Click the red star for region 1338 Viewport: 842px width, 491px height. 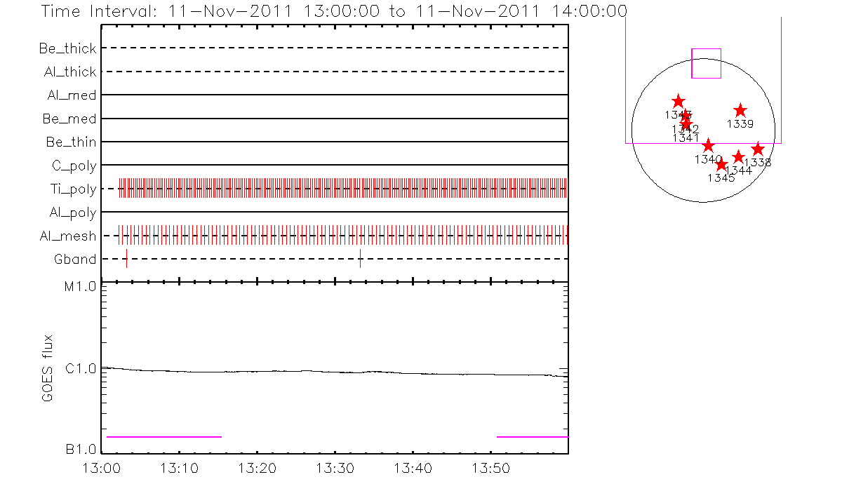tap(758, 149)
